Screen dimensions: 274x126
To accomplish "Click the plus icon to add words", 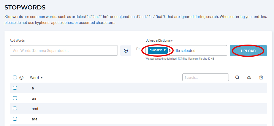I will pyautogui.click(x=126, y=50).
